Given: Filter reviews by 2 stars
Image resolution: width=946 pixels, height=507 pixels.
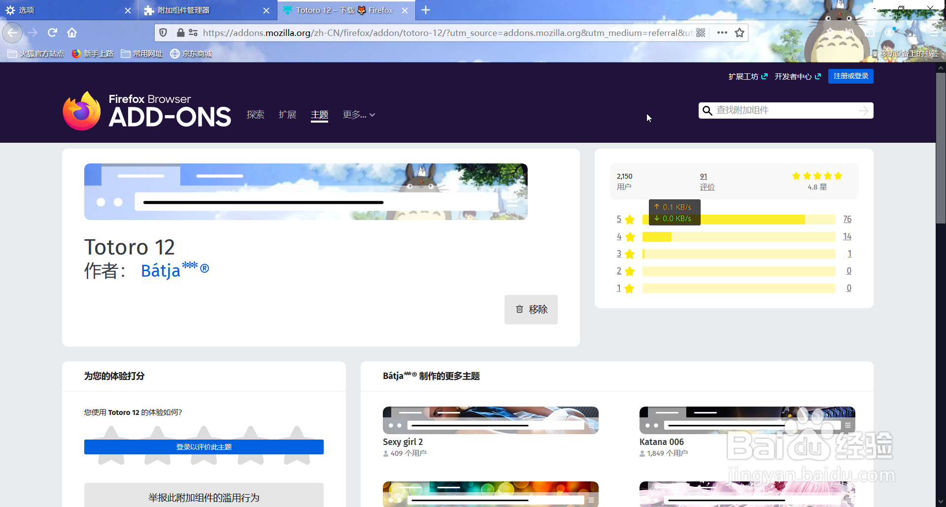Looking at the screenshot, I should (625, 271).
